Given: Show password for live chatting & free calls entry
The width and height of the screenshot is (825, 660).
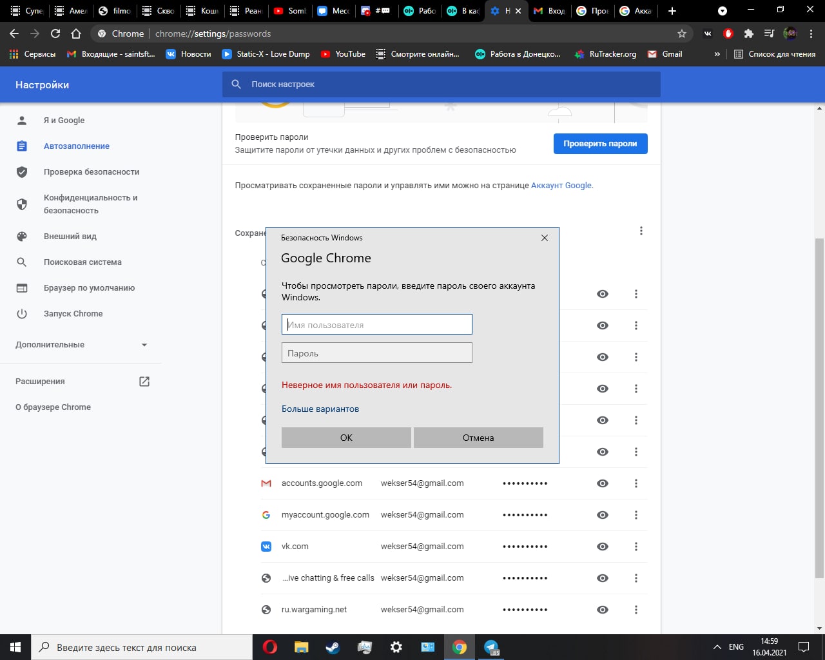Looking at the screenshot, I should pos(603,578).
